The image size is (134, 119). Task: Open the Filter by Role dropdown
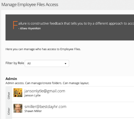coord(47,63)
